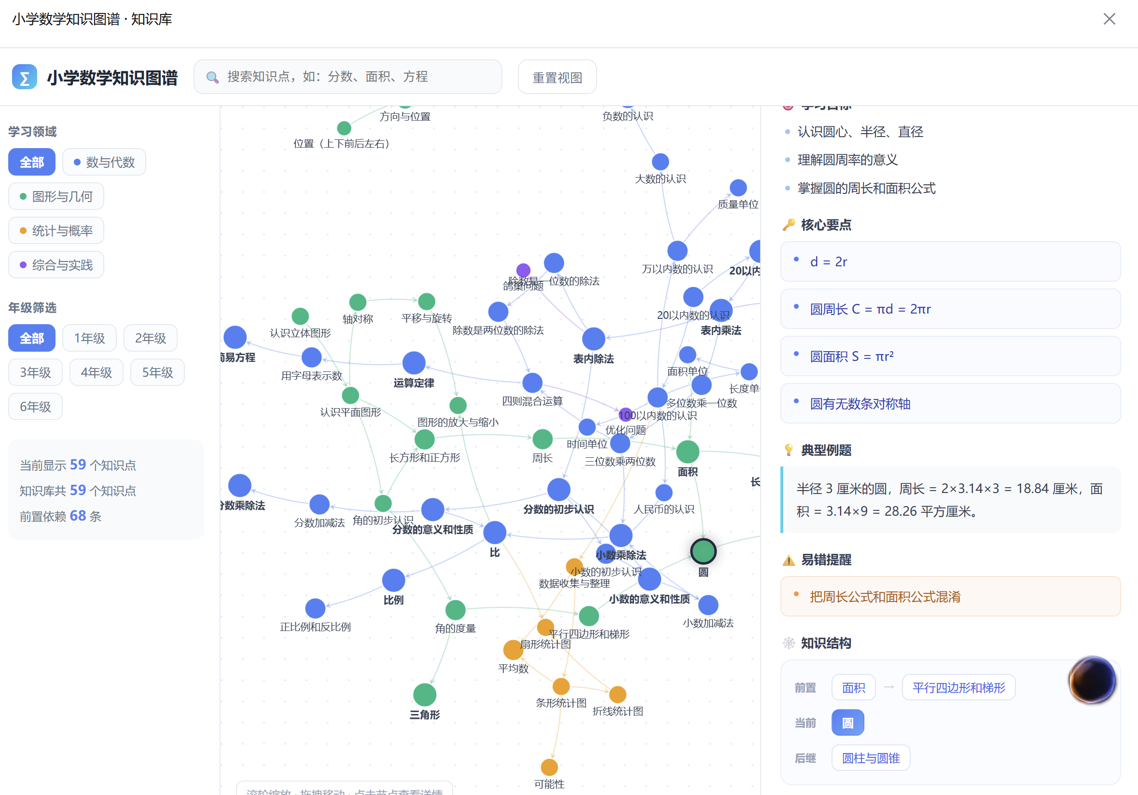This screenshot has height=795, width=1138.
Task: Click the 圆面积 S = πr² key point
Action: pyautogui.click(x=950, y=356)
